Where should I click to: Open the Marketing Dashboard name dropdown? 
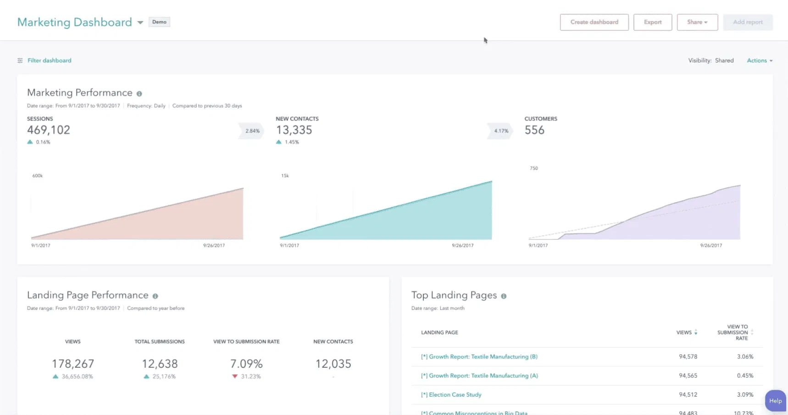(x=140, y=22)
